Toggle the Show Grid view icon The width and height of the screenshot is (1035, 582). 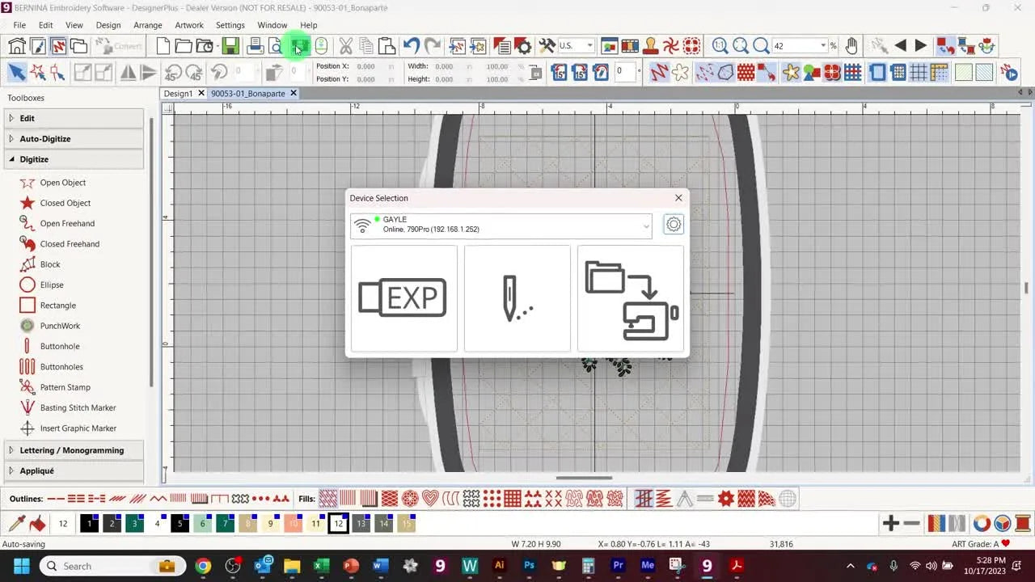coord(919,74)
